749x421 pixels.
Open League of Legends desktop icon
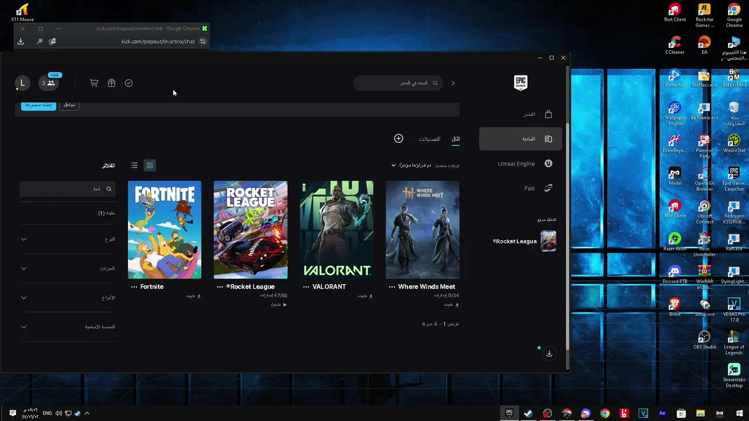pos(734,343)
